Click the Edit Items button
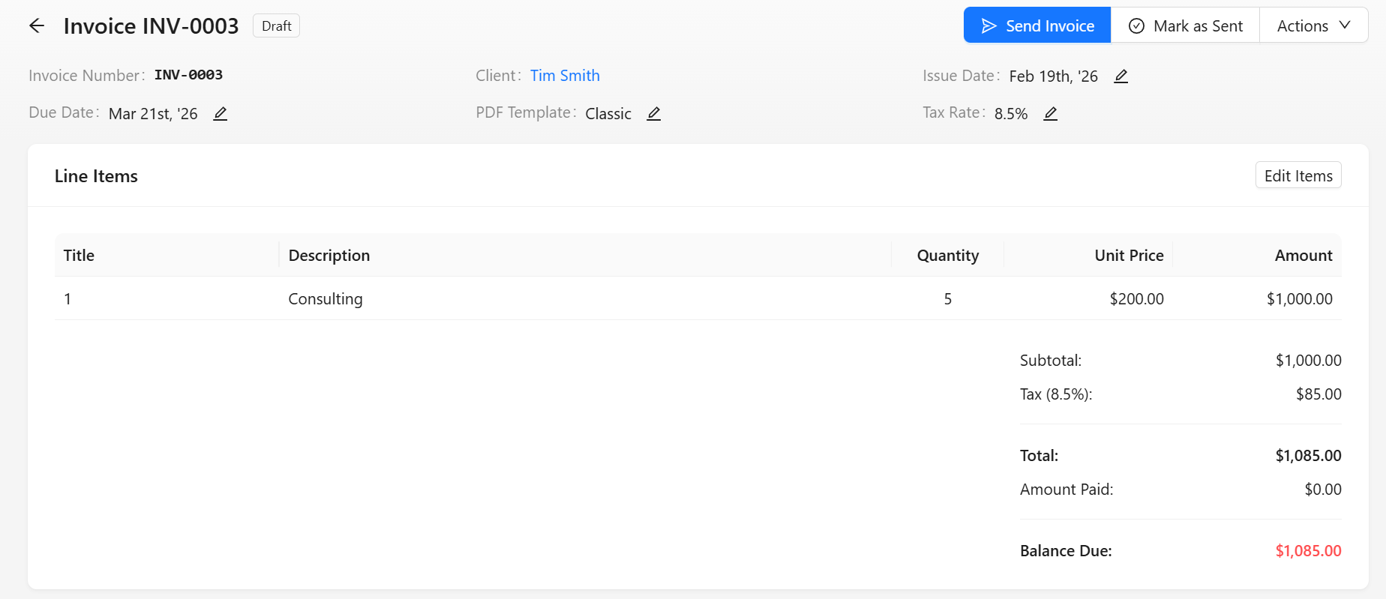 (1298, 175)
